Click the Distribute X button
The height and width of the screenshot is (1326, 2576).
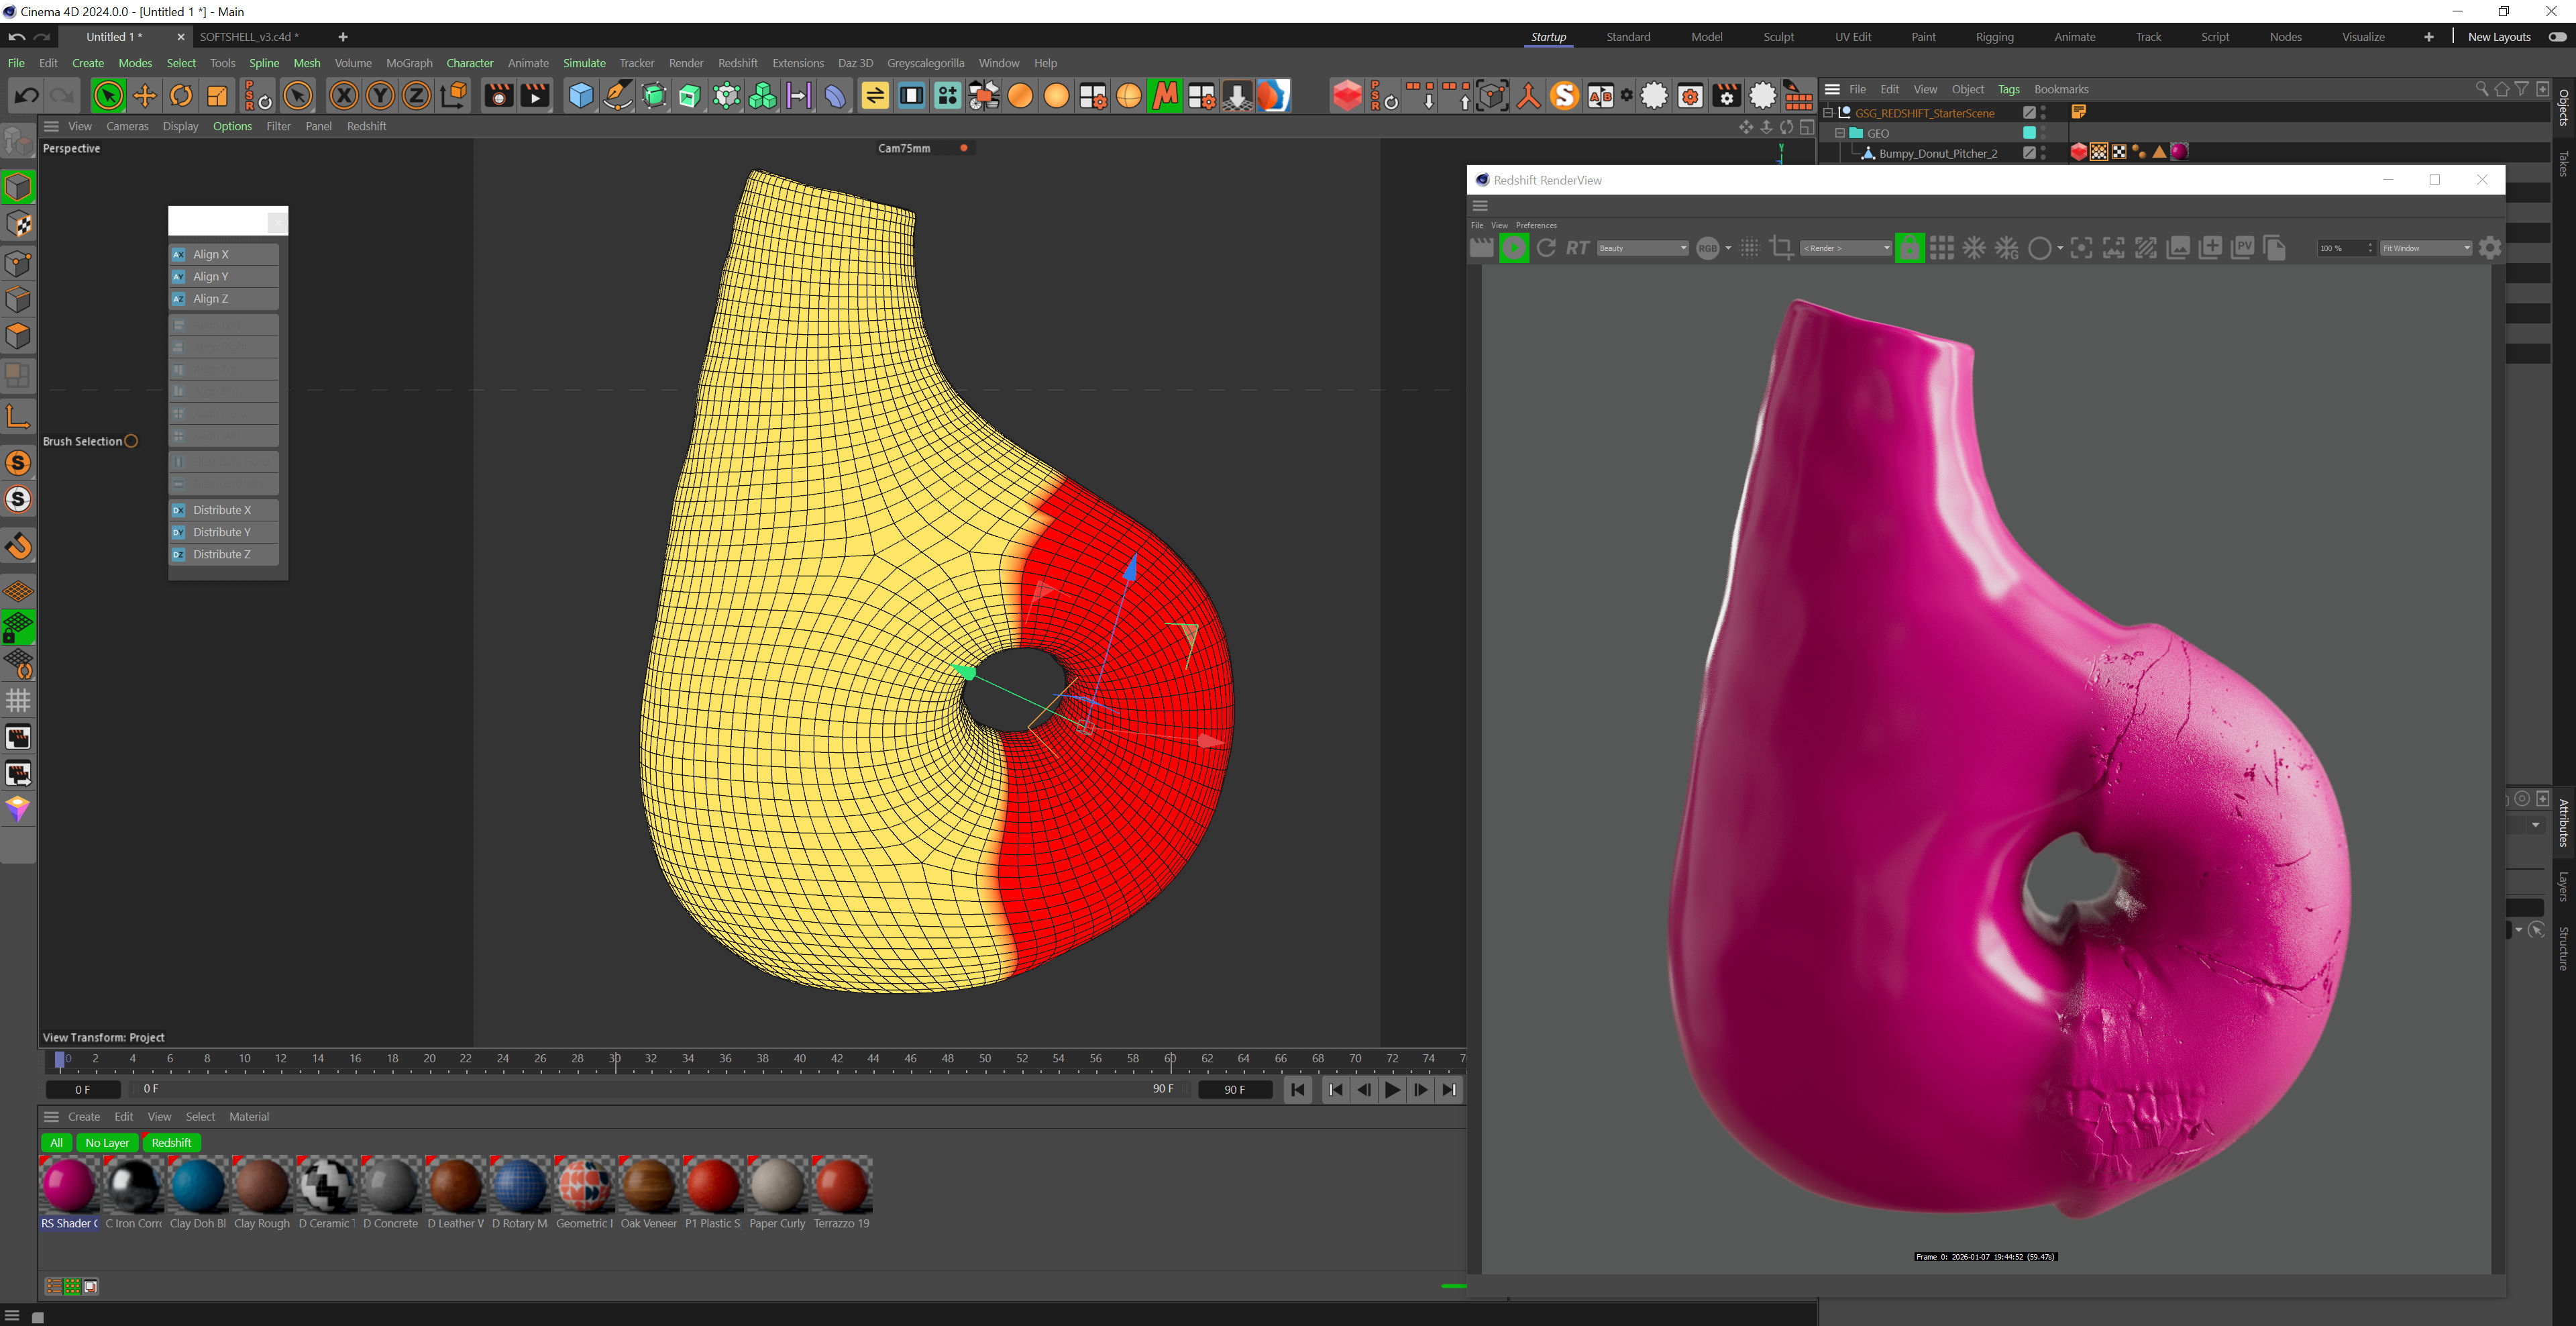pyautogui.click(x=222, y=510)
